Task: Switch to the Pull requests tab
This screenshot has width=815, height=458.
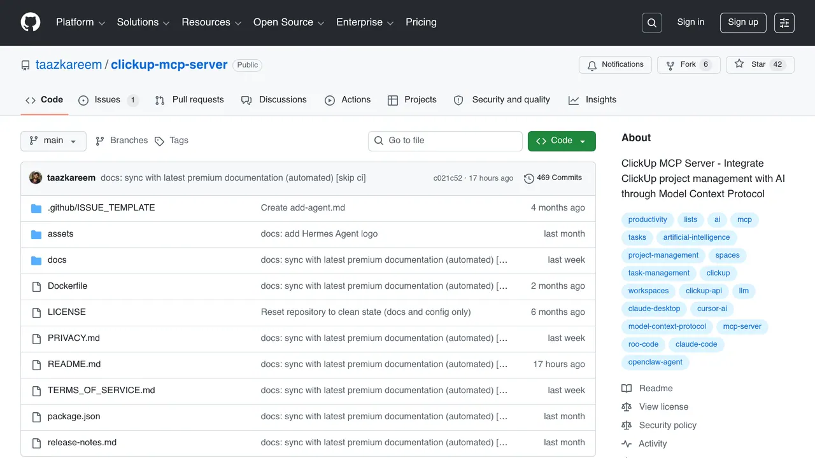Action: (190, 100)
